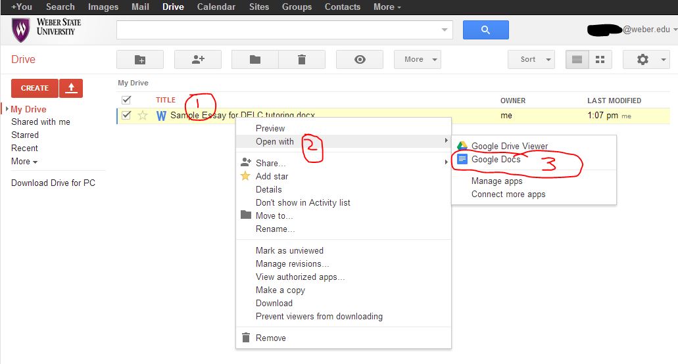Uncheck the Sample Essay file checkbox
678x364 pixels.
click(126, 116)
